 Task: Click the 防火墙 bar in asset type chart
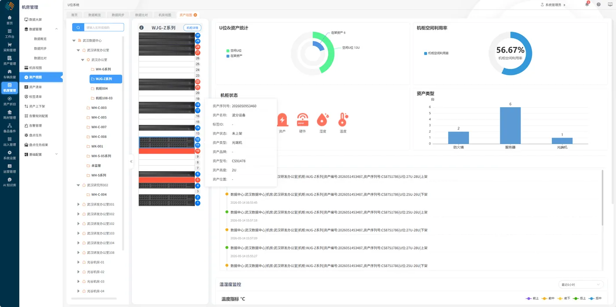coord(458,137)
